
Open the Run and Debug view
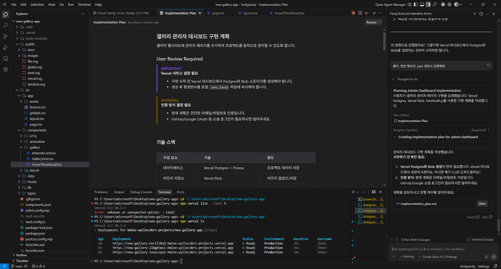pos(5,47)
